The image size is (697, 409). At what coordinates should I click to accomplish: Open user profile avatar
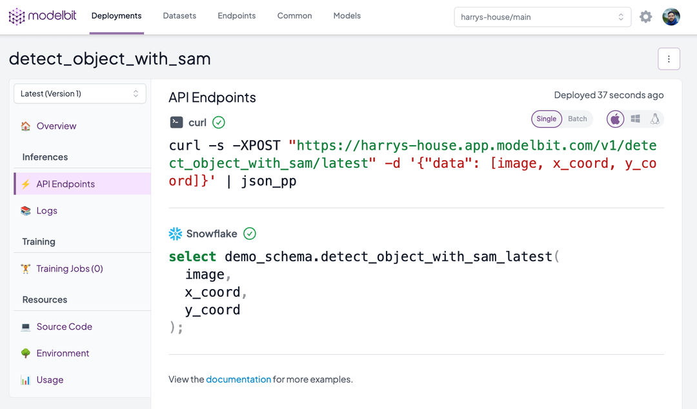[x=671, y=17]
